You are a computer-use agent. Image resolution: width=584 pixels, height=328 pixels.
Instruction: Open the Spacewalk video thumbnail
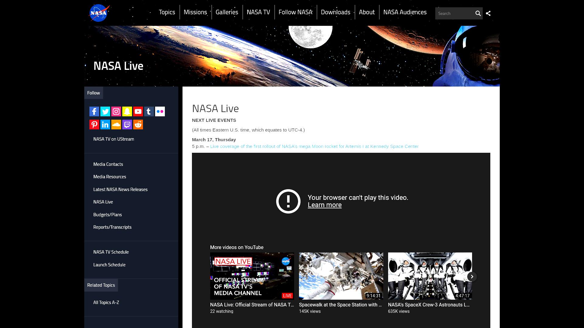tap(341, 276)
